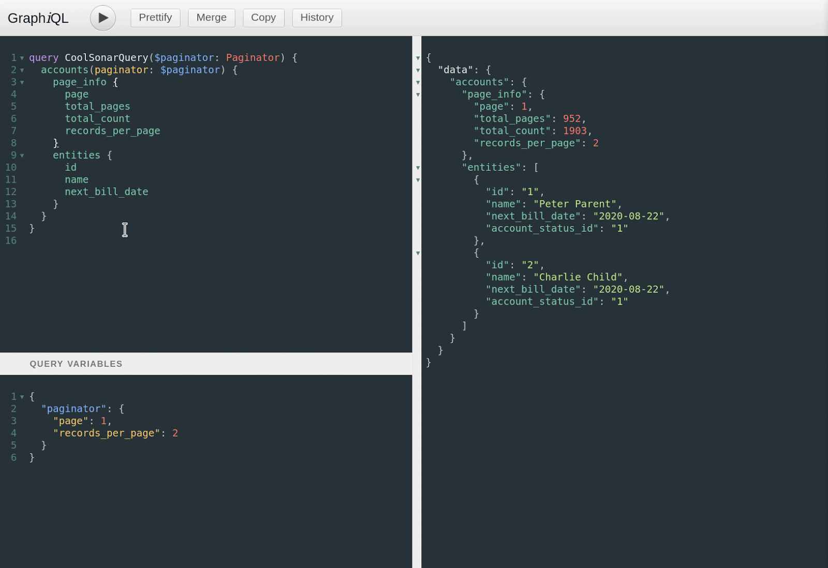Viewport: 828px width, 568px height.
Task: Click the total_pages field in query
Action: [97, 106]
